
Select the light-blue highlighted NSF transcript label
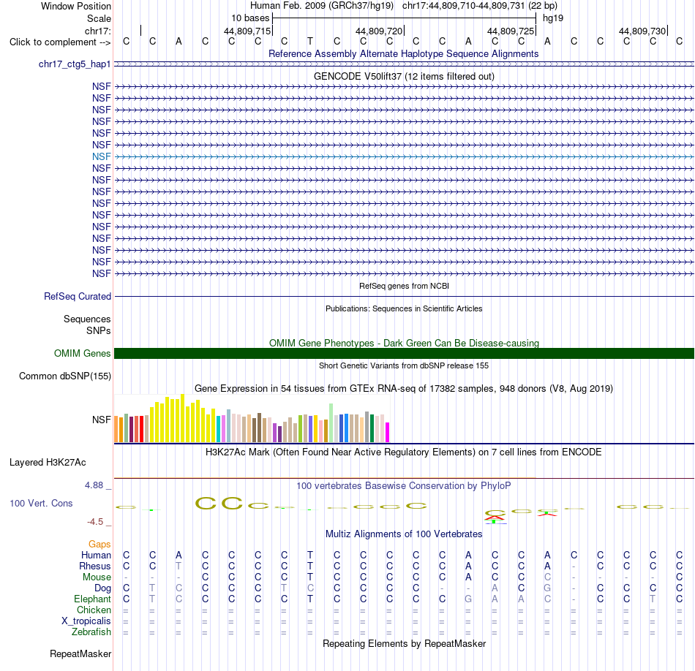coord(102,157)
